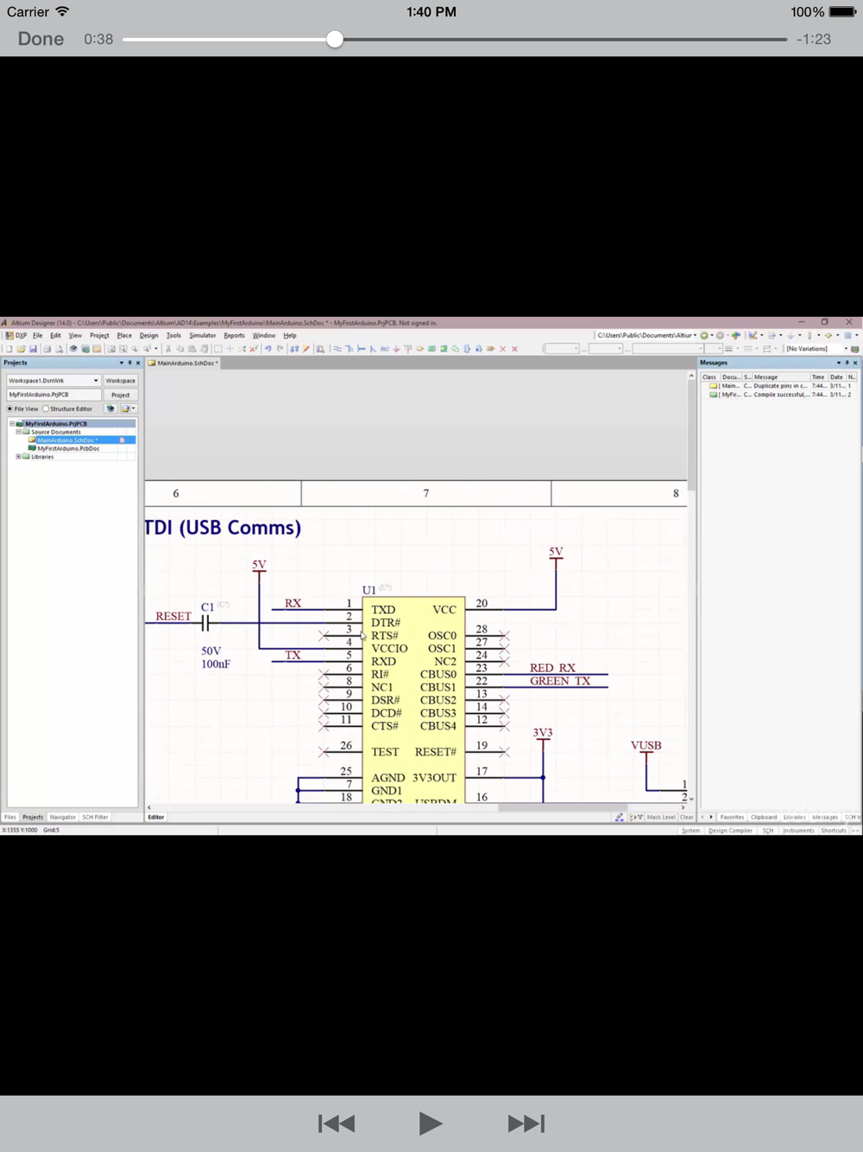Click the Undo arrow icon

click(x=268, y=349)
